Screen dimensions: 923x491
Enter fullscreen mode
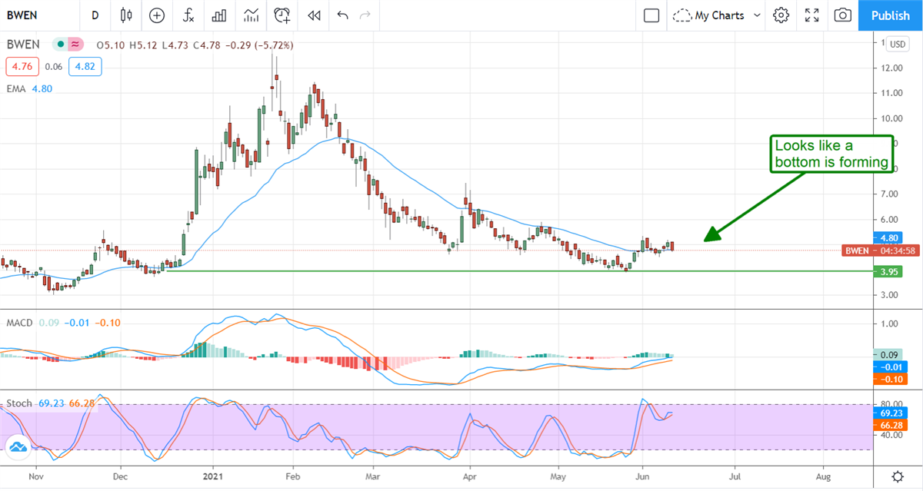pos(811,15)
